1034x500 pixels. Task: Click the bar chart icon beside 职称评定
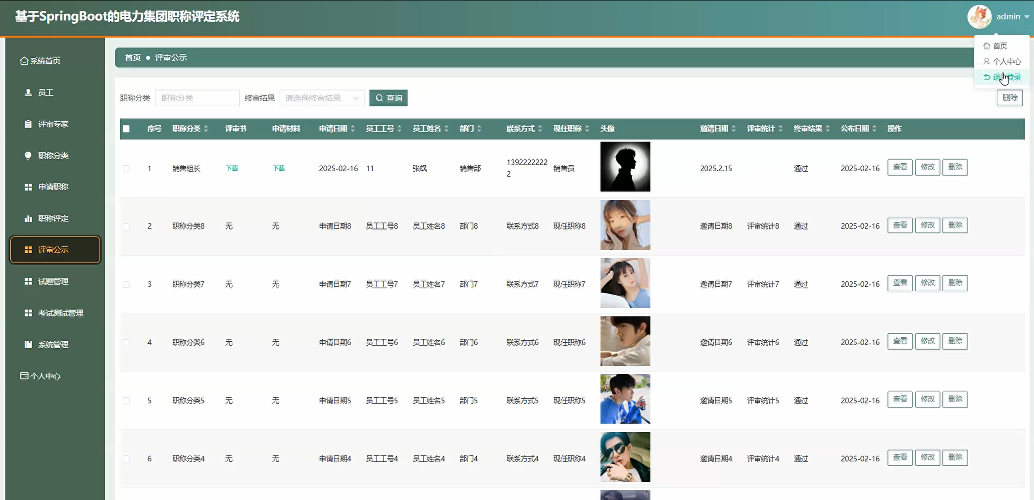[28, 218]
